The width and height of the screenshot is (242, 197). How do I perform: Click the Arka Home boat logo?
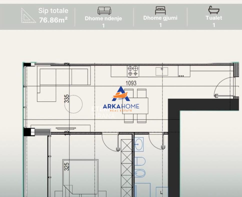pyautogui.click(x=121, y=94)
